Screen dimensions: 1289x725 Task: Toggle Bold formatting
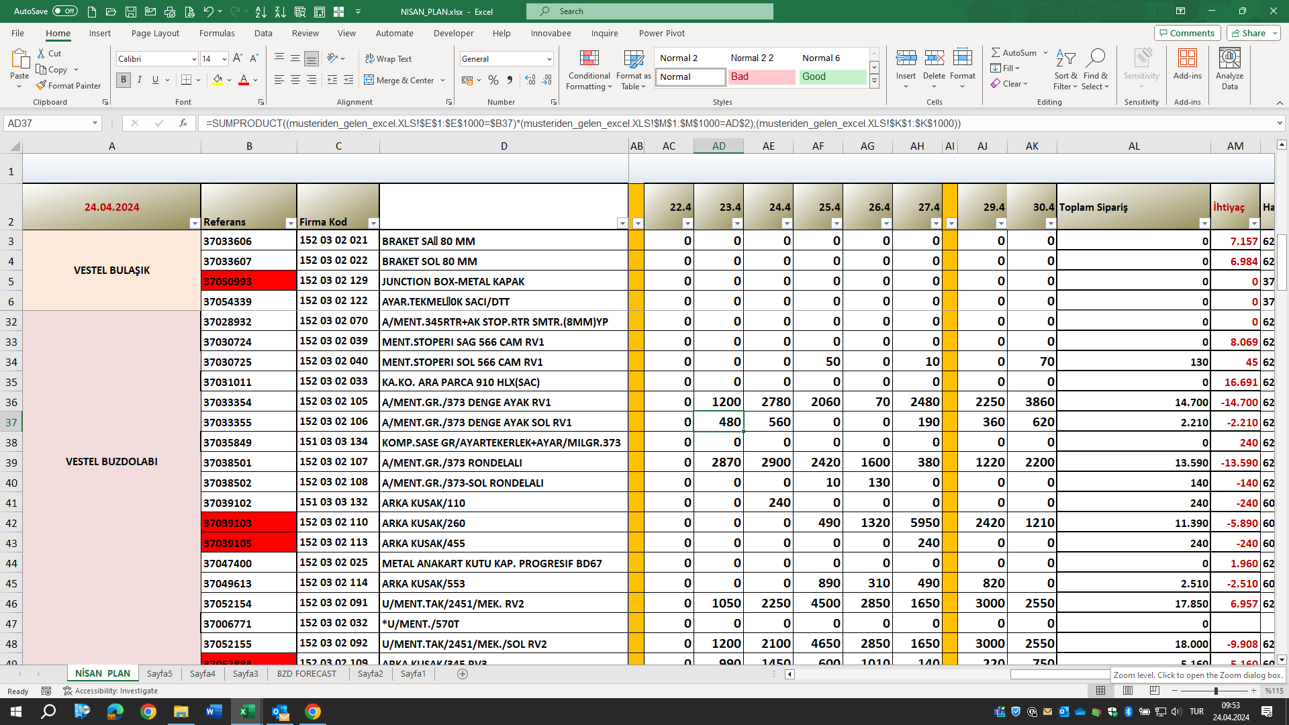point(124,80)
